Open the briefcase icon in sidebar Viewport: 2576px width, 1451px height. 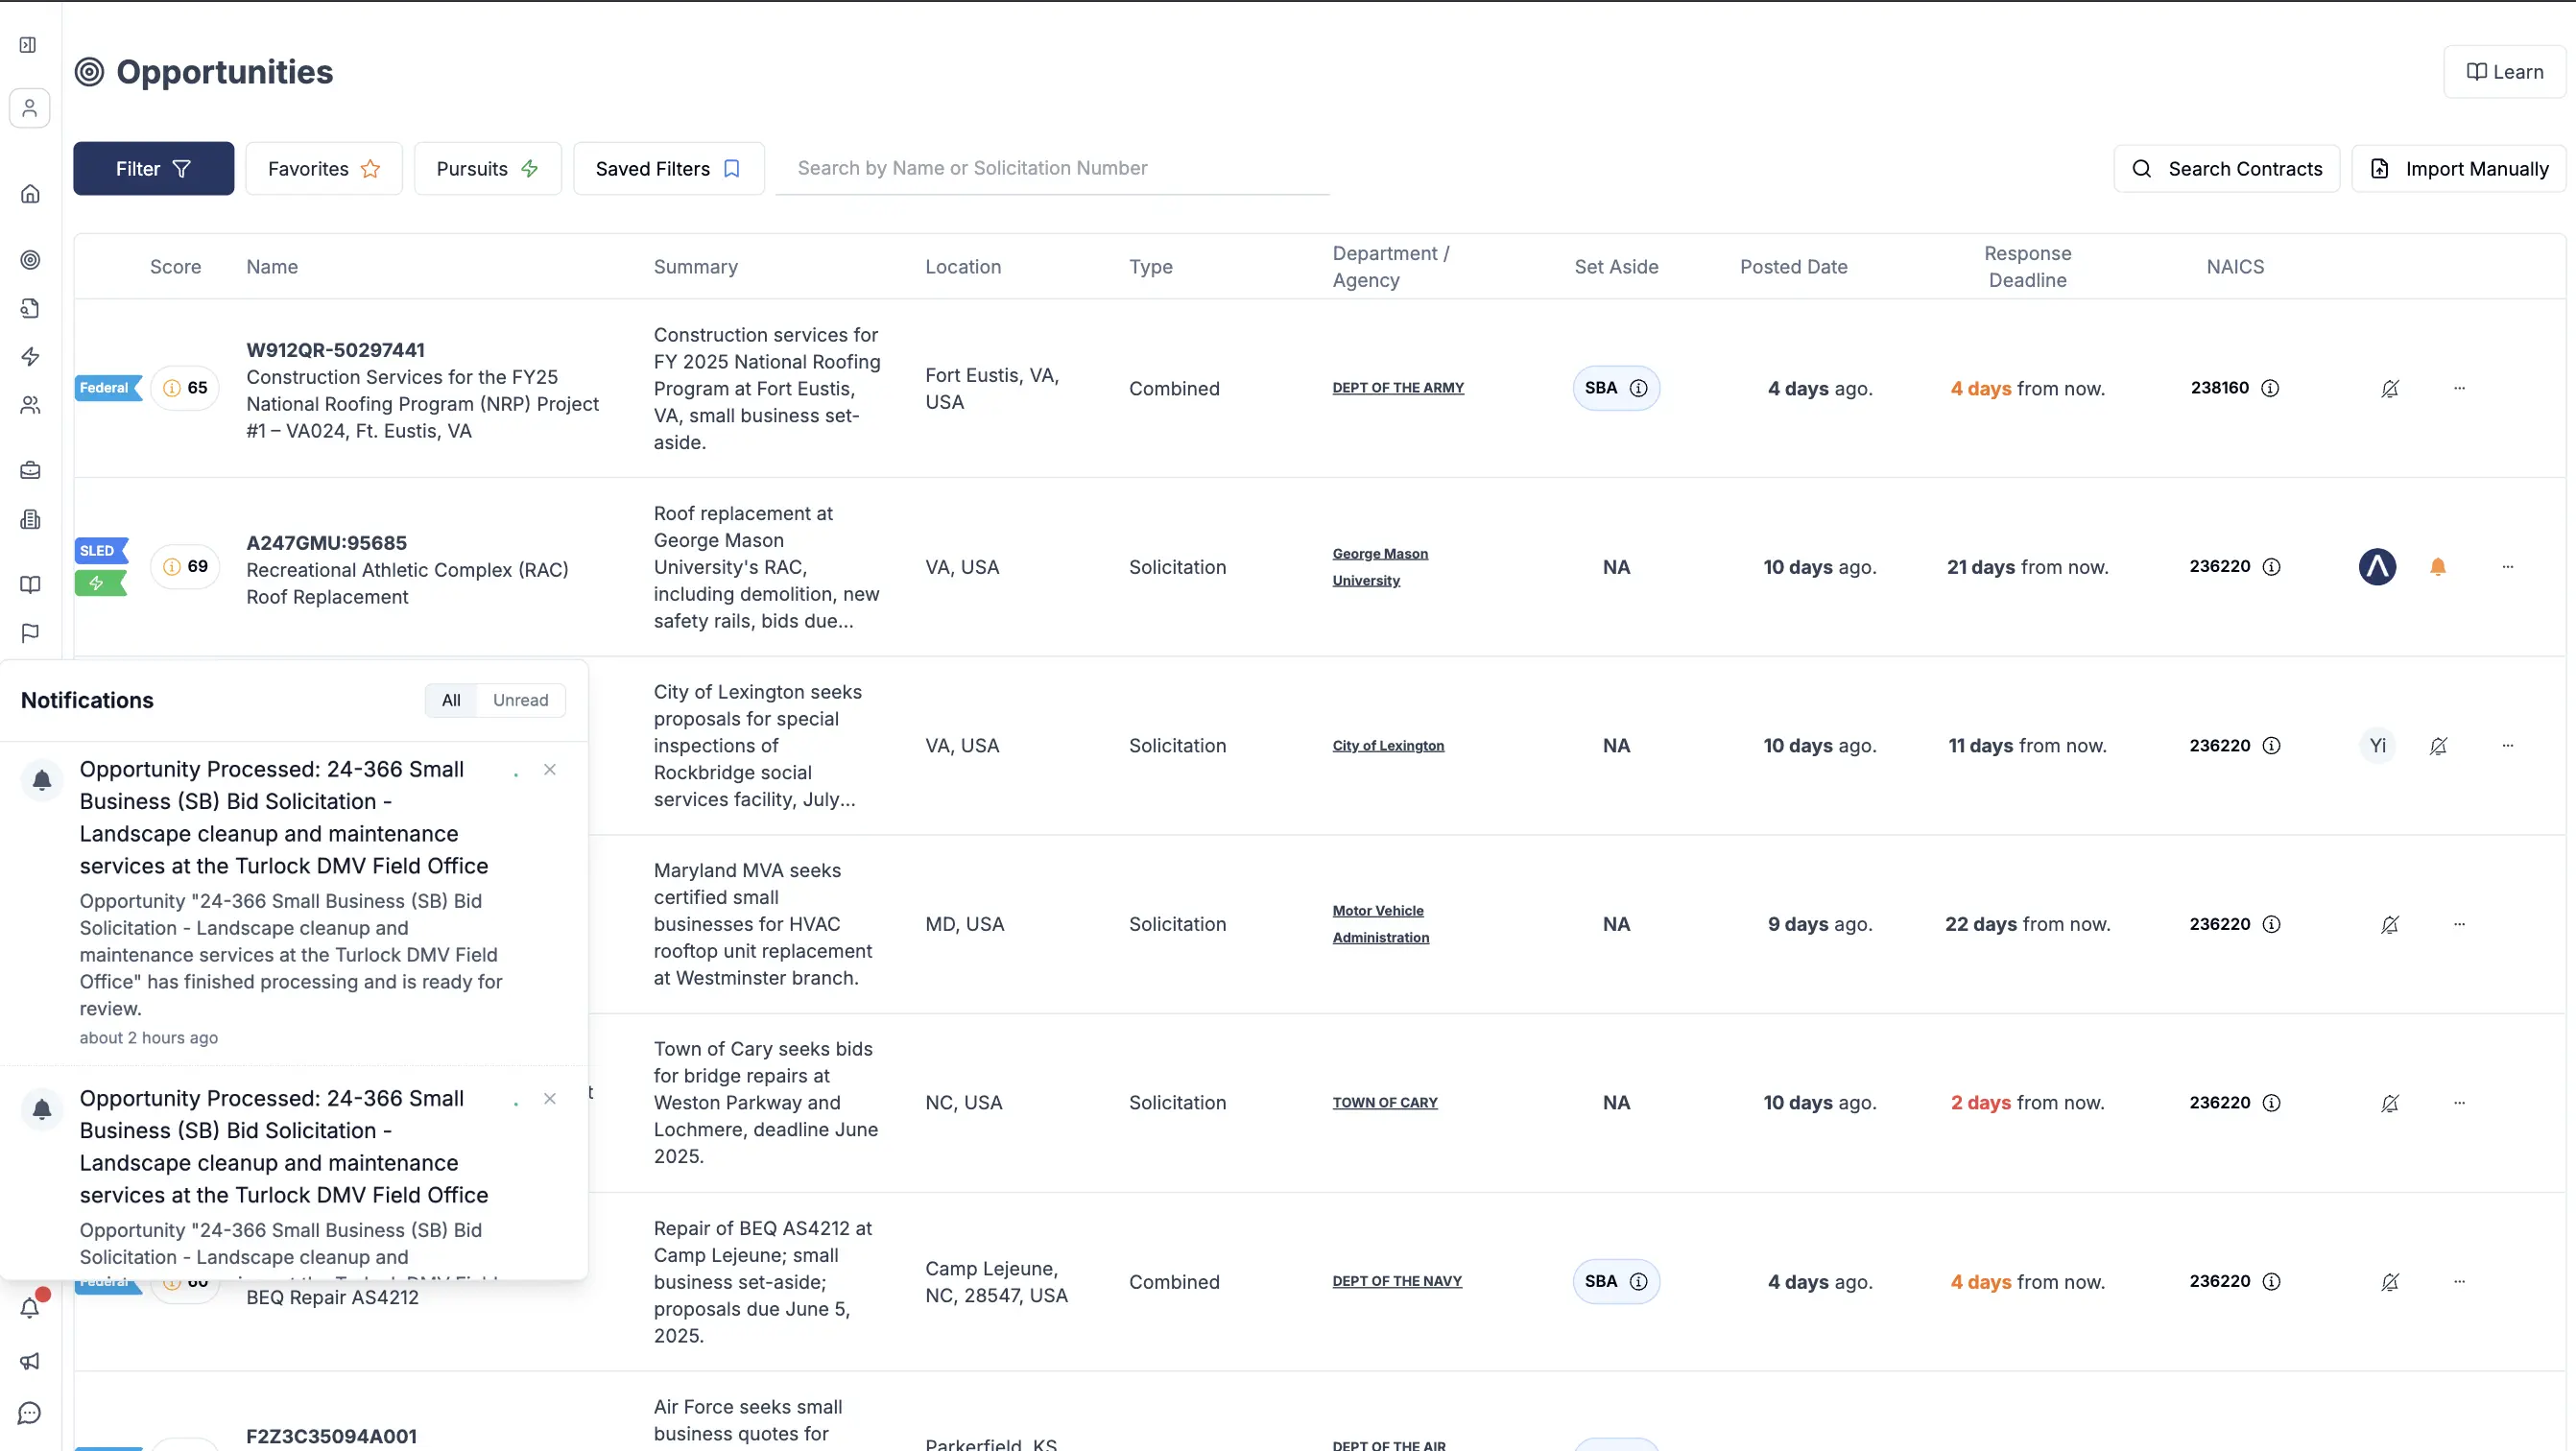tap(30, 470)
